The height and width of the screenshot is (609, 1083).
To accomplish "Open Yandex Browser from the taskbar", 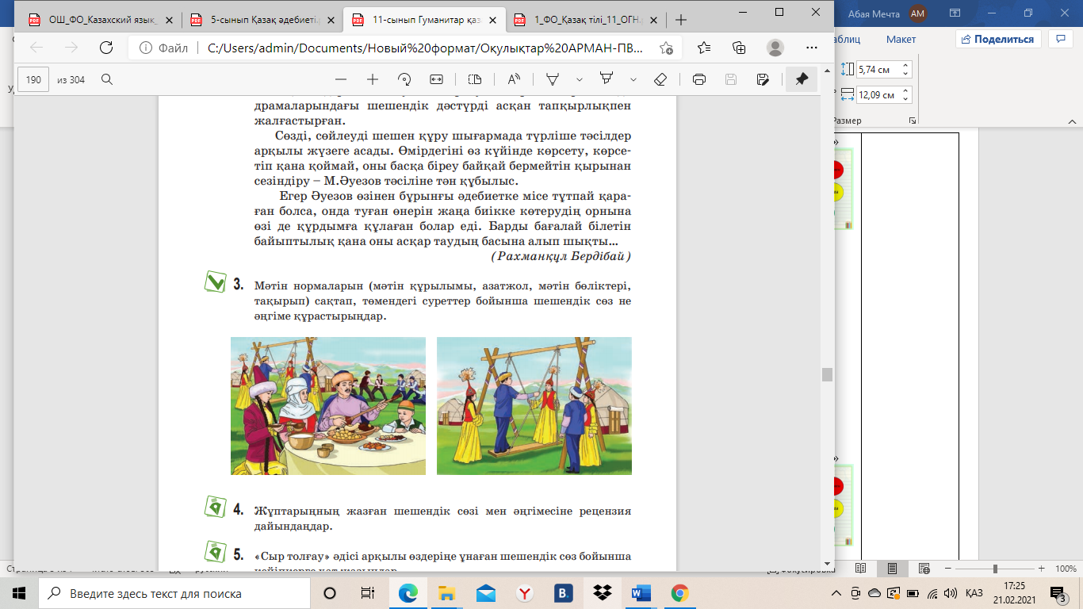I will coord(525,593).
